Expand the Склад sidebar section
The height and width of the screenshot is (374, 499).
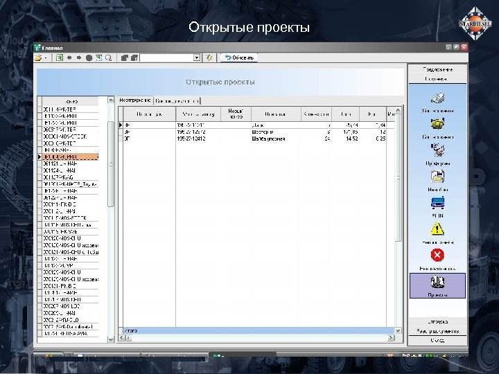[x=437, y=340]
